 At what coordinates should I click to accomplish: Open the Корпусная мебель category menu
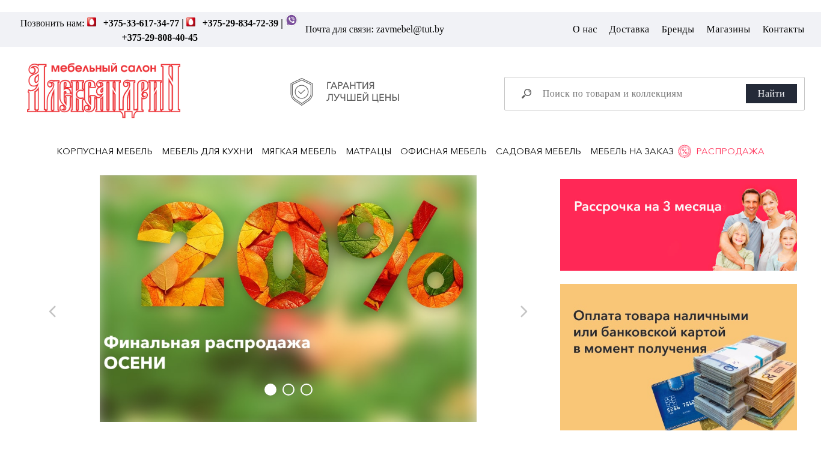(x=105, y=151)
